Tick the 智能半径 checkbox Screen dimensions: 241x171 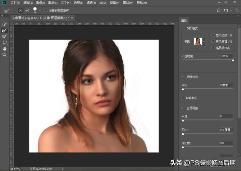[183, 98]
